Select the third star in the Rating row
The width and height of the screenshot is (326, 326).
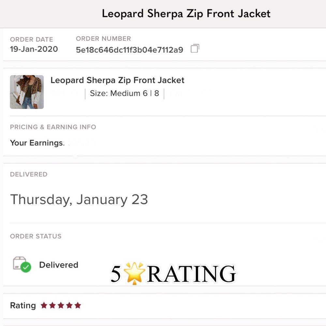click(61, 305)
